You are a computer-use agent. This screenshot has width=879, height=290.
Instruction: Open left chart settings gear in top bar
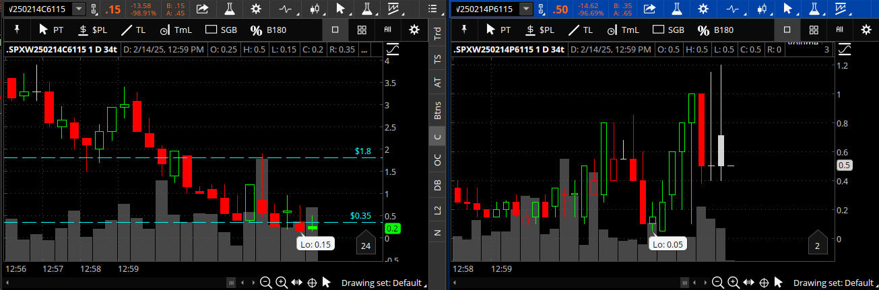point(255,9)
